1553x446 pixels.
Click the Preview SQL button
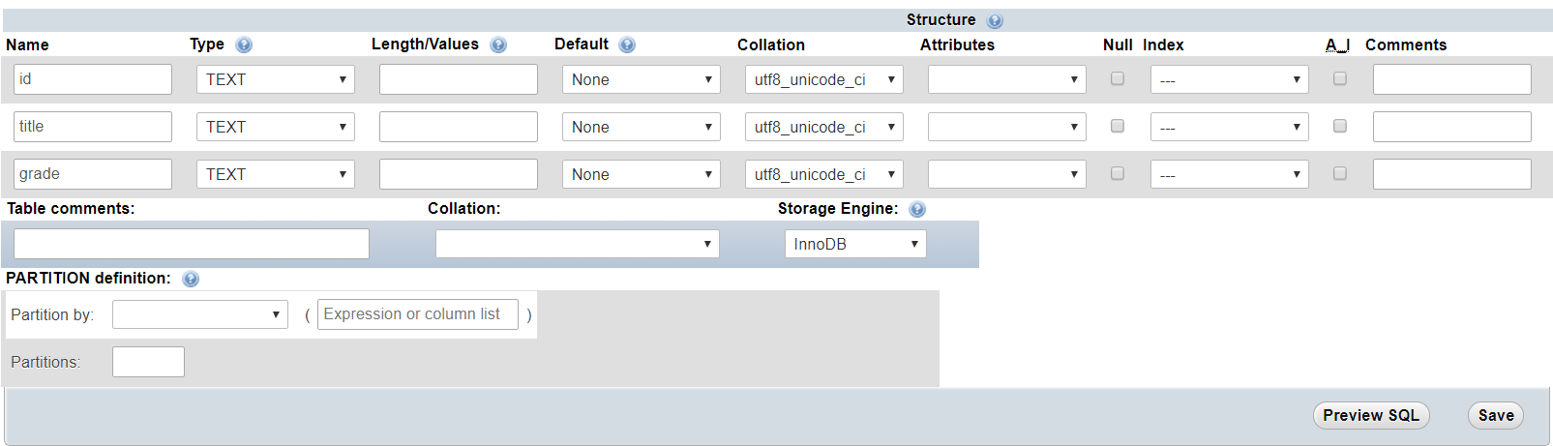(x=1371, y=415)
